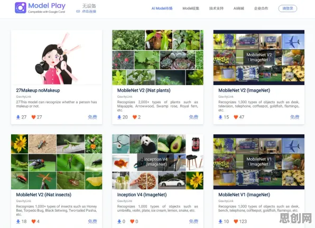Open MobileNet V2 (iNat plants) title link
315x228 pixels.
(x=144, y=90)
